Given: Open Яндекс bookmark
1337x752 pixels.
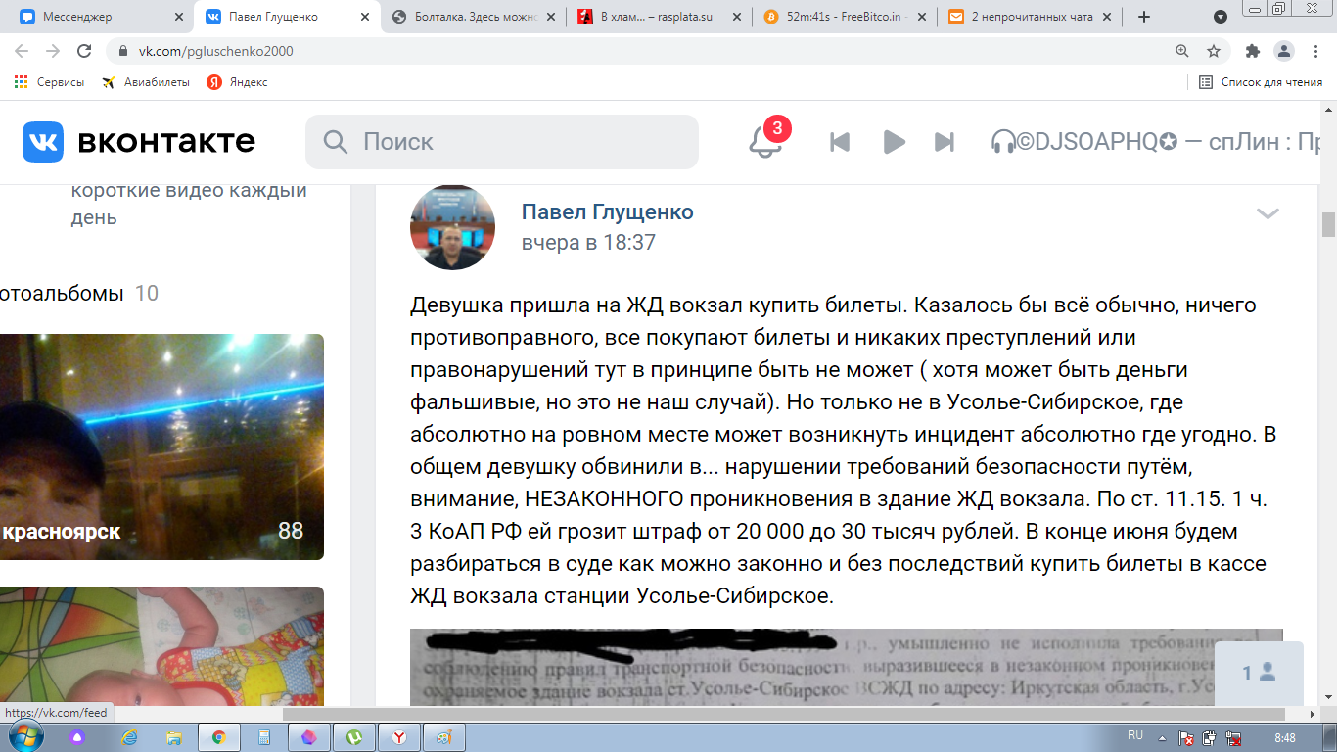Looking at the screenshot, I should 237,82.
